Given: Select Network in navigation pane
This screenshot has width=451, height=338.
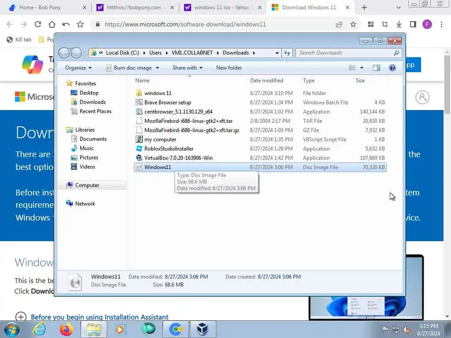Looking at the screenshot, I should point(85,204).
